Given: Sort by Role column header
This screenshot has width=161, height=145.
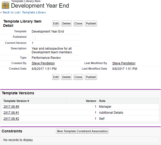Looking at the screenshot, I should pos(102,101).
